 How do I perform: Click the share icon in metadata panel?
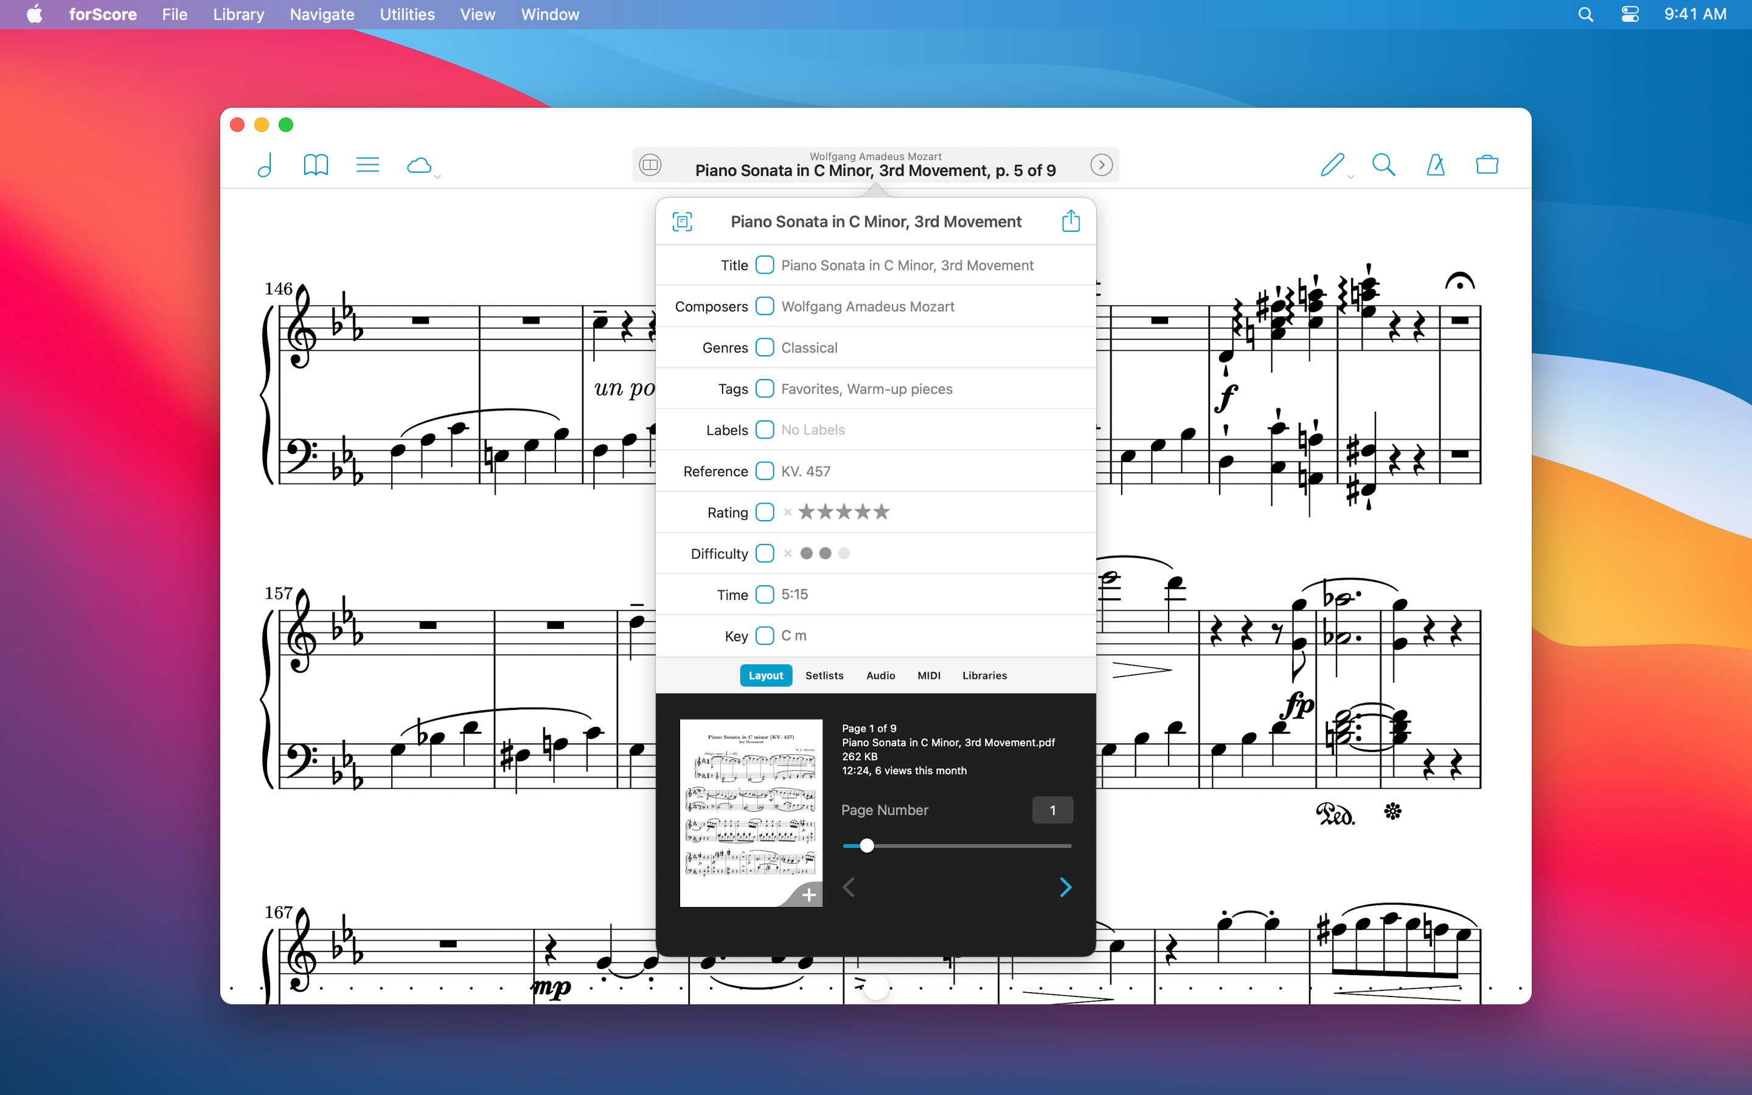pos(1070,221)
